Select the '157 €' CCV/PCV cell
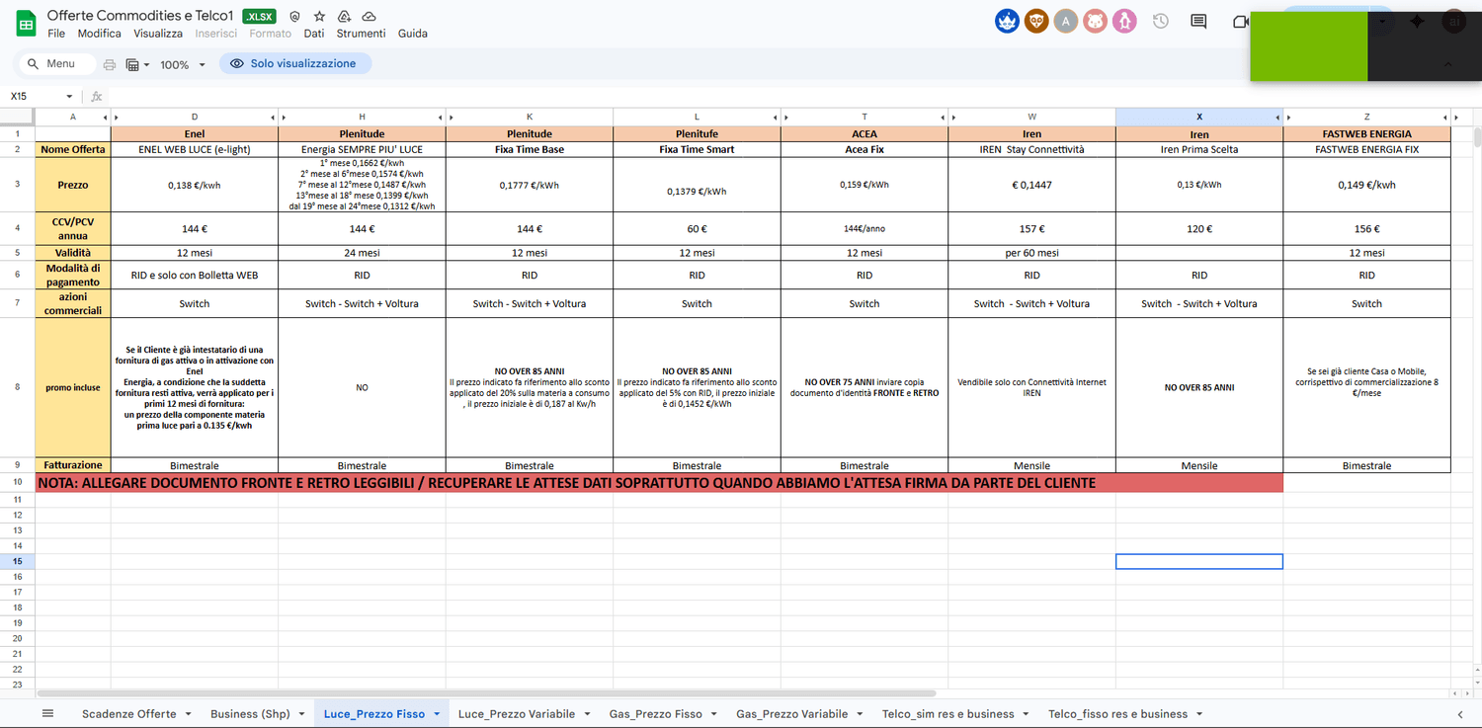Viewport: 1482px width, 728px height. click(1032, 228)
